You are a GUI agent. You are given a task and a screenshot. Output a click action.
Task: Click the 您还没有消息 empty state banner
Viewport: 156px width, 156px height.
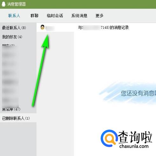point(128,93)
